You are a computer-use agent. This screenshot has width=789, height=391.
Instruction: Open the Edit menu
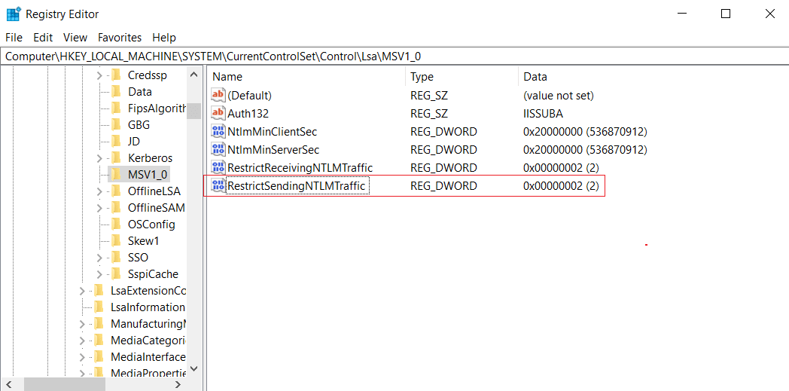coord(43,37)
